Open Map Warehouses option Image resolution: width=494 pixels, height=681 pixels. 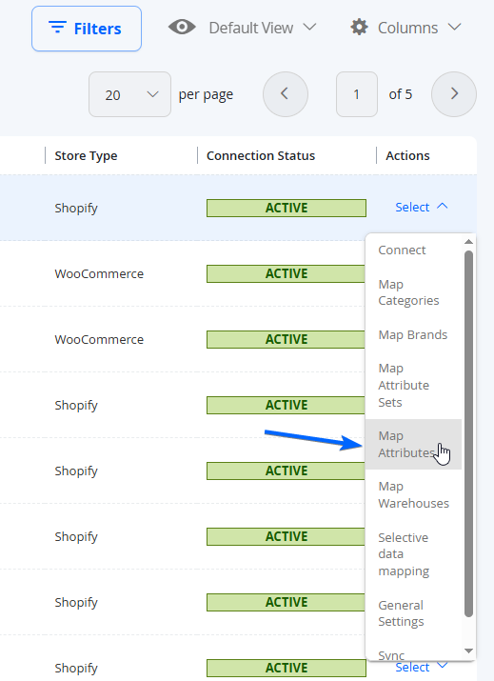414,494
